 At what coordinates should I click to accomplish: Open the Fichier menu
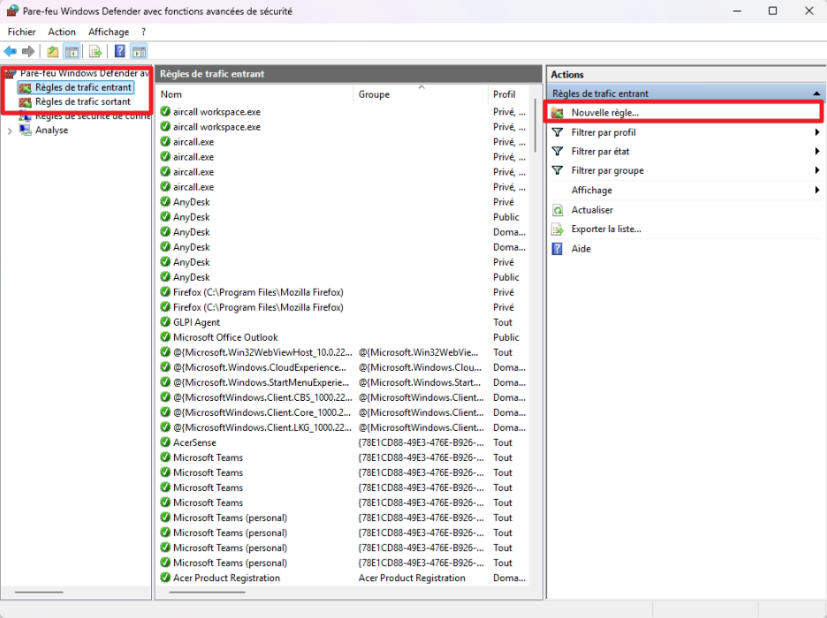point(21,32)
